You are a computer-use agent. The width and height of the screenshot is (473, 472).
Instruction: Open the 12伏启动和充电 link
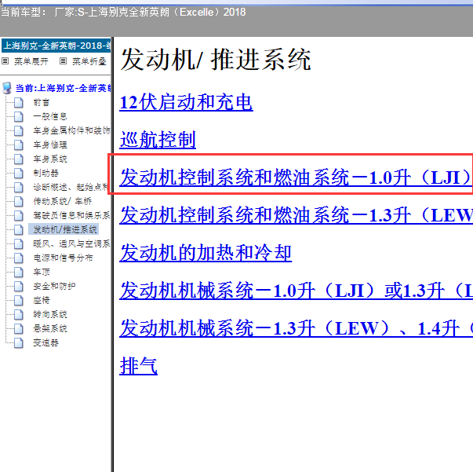186,102
